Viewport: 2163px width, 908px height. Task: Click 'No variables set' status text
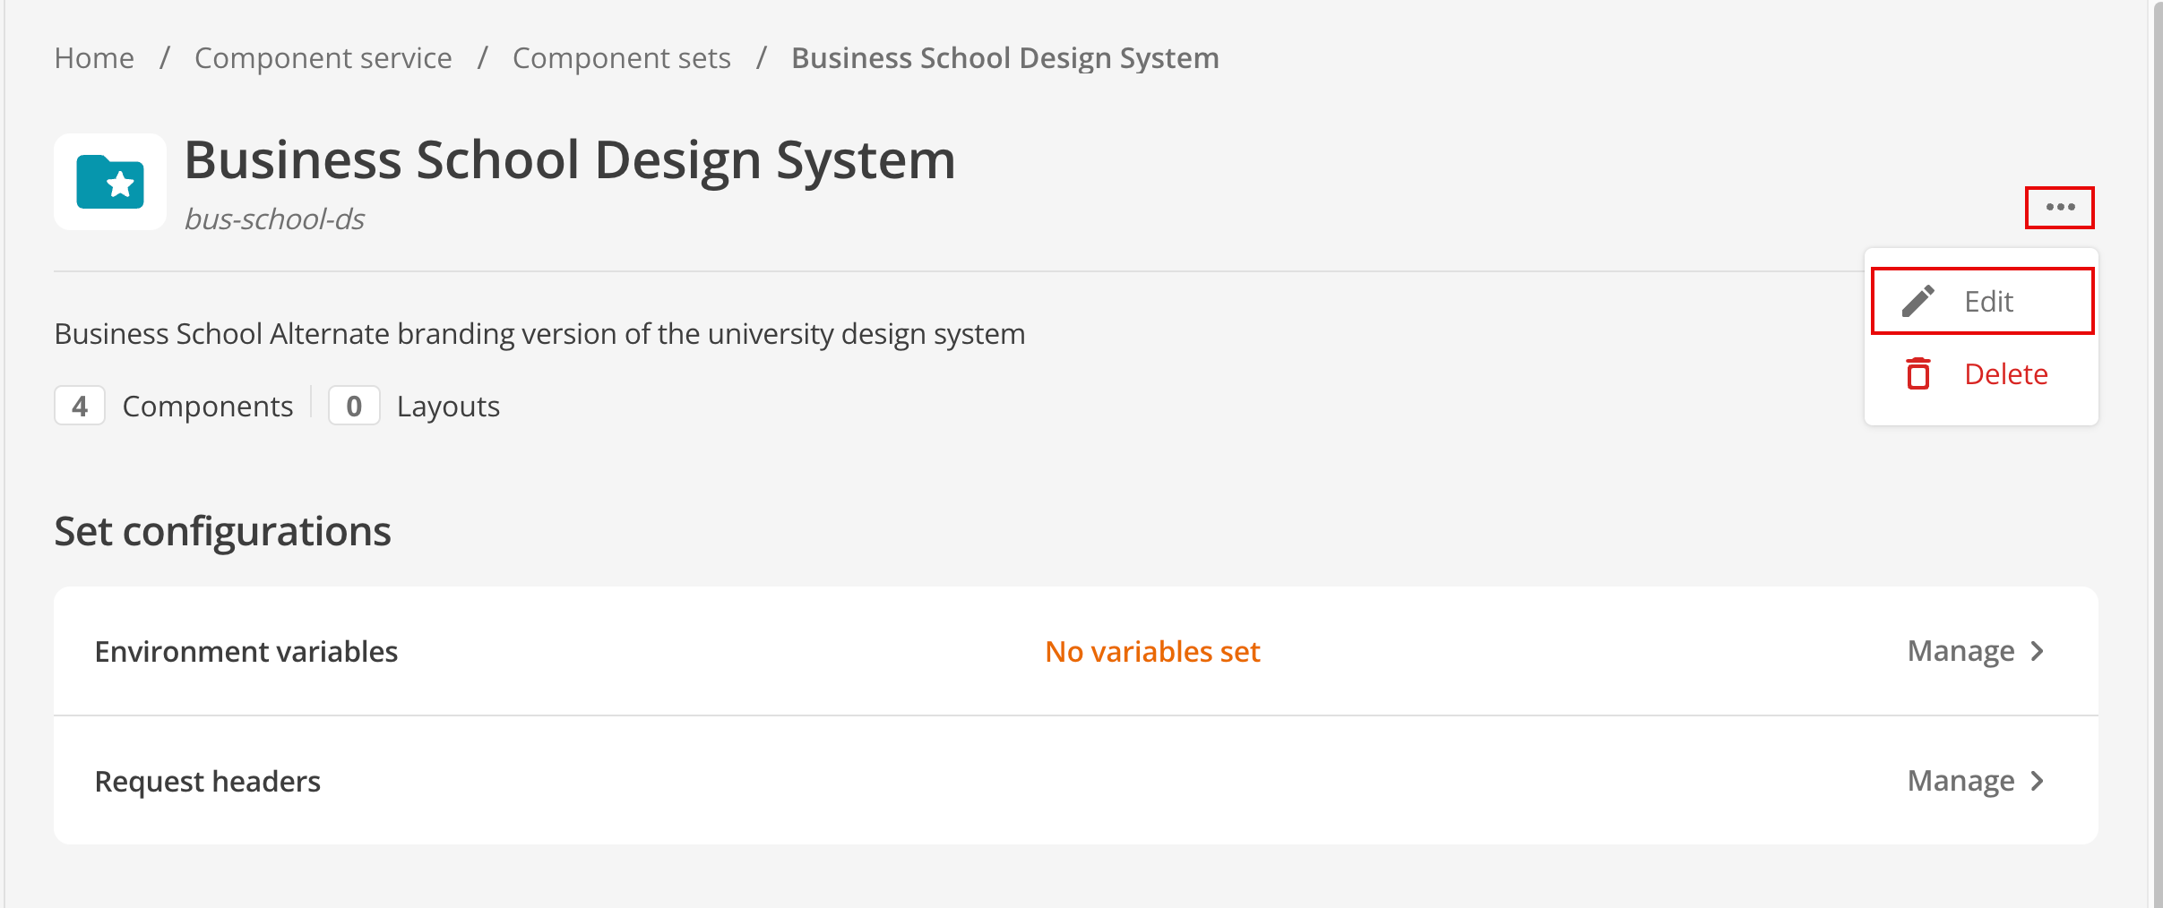pos(1152,651)
